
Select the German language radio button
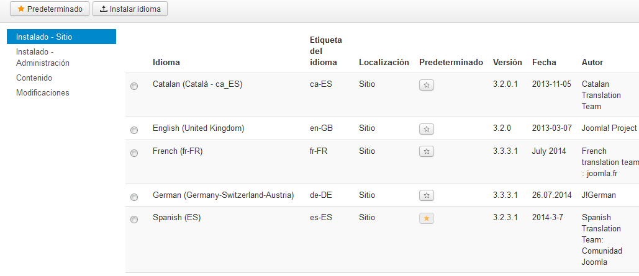pyautogui.click(x=134, y=197)
